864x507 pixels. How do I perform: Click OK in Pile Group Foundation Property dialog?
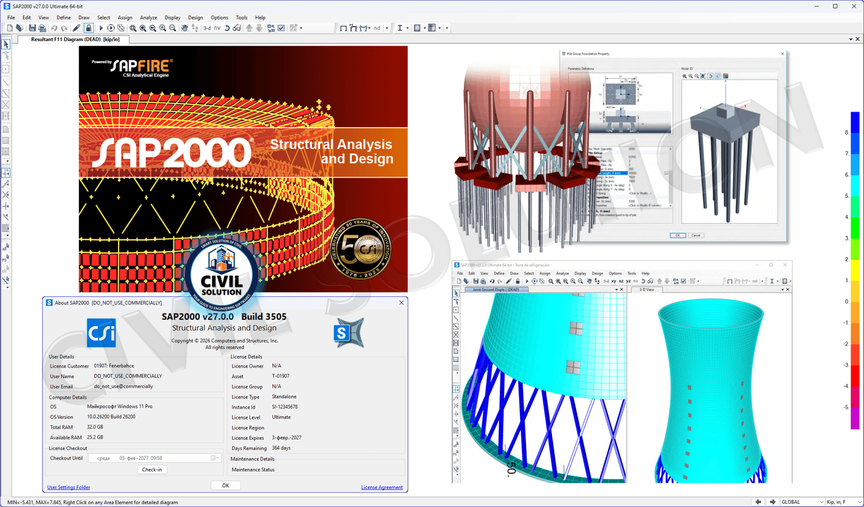pos(677,235)
